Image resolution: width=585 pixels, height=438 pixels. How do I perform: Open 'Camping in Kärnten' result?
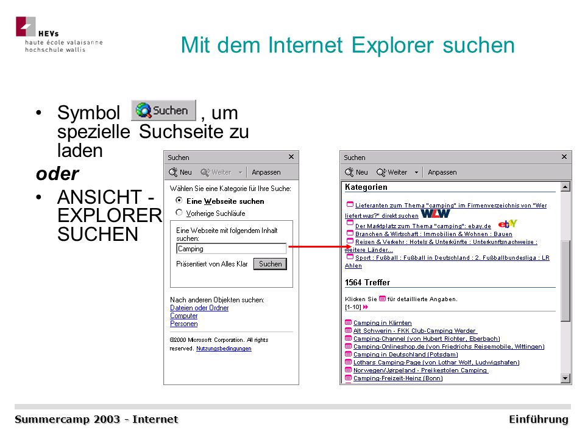point(383,323)
